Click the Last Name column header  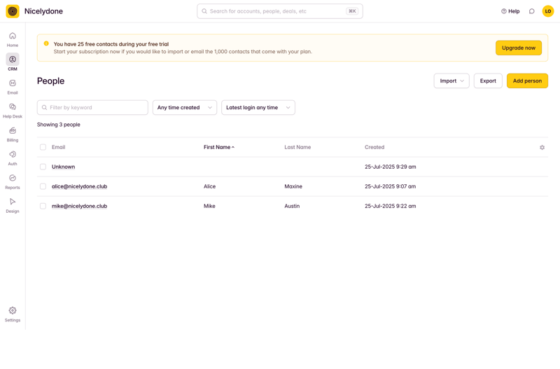(x=297, y=147)
